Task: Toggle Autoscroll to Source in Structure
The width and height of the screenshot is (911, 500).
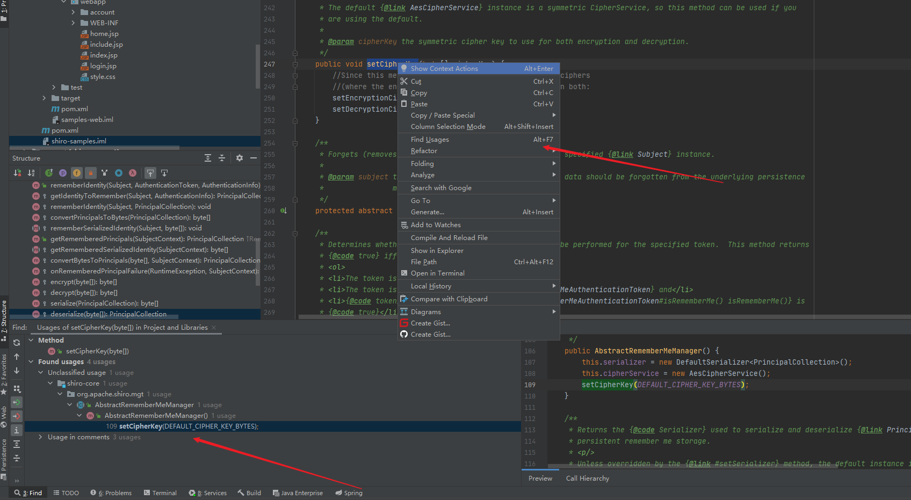Action: coord(150,173)
